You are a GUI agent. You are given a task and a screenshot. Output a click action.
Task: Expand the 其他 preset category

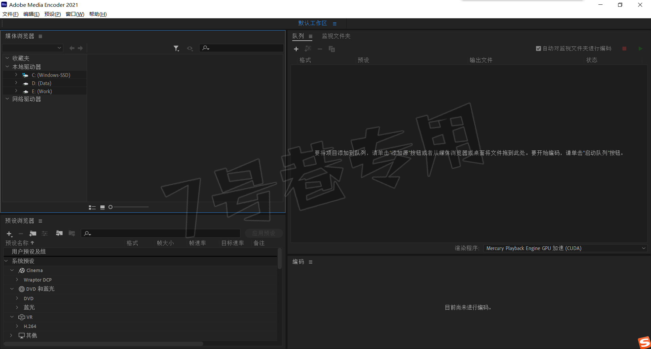click(x=11, y=335)
